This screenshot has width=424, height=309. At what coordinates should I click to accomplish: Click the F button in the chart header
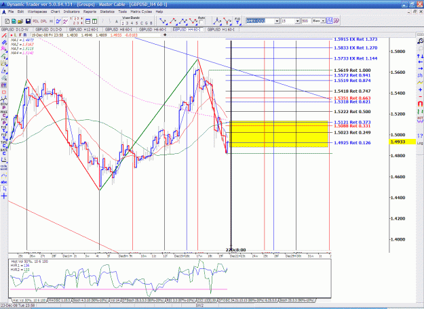[x=20, y=35]
